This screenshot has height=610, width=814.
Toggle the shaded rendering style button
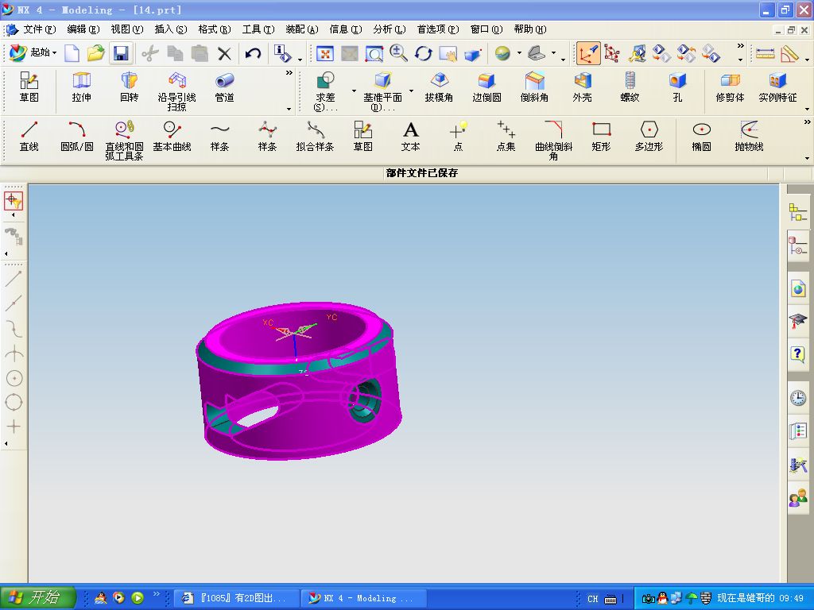click(x=502, y=53)
